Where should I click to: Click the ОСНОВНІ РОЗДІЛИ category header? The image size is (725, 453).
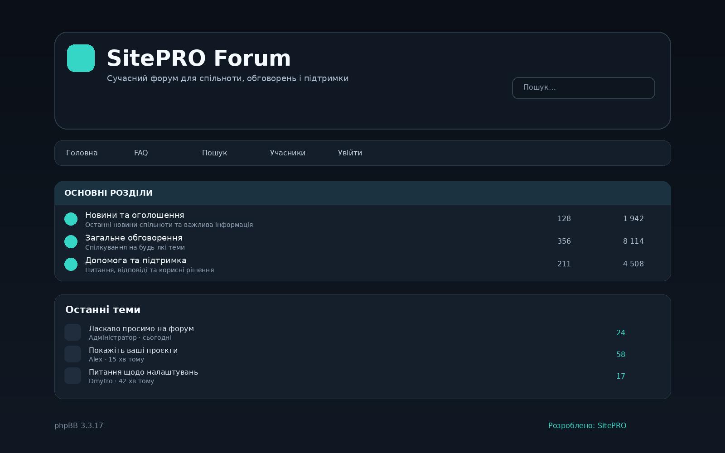(x=362, y=193)
